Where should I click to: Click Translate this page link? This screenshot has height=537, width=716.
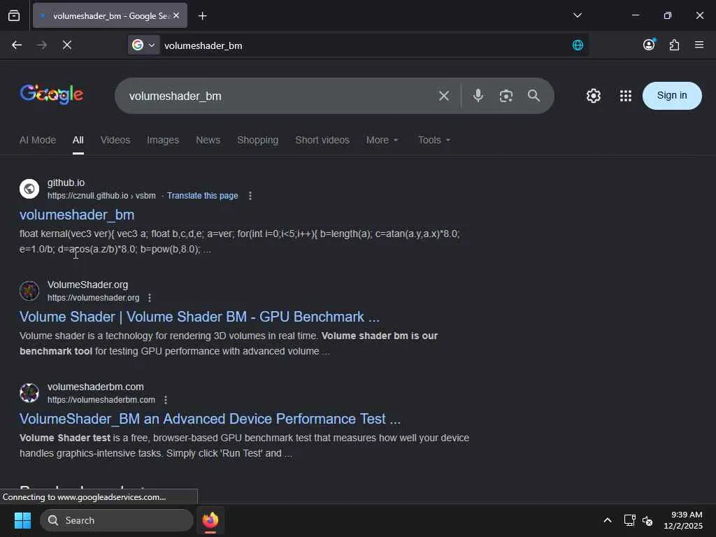pyautogui.click(x=202, y=196)
